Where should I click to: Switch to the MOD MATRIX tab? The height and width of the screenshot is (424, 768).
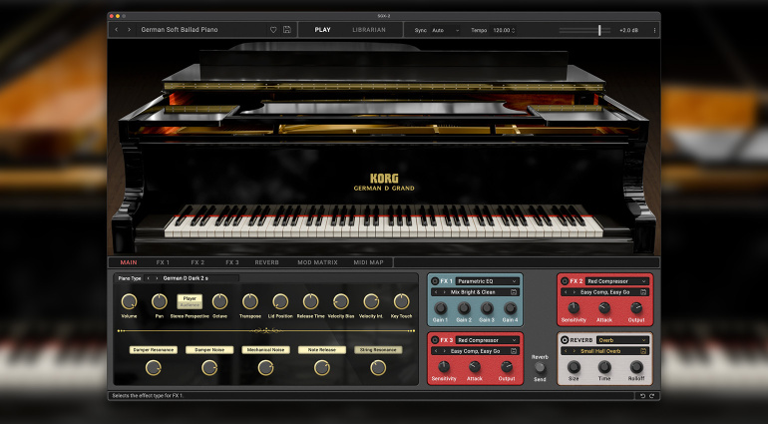tap(318, 262)
